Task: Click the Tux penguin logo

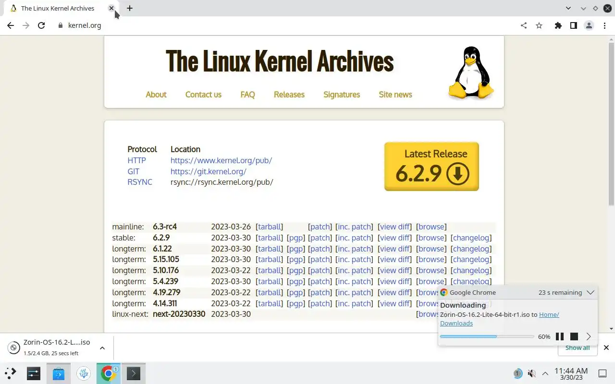Action: click(471, 73)
